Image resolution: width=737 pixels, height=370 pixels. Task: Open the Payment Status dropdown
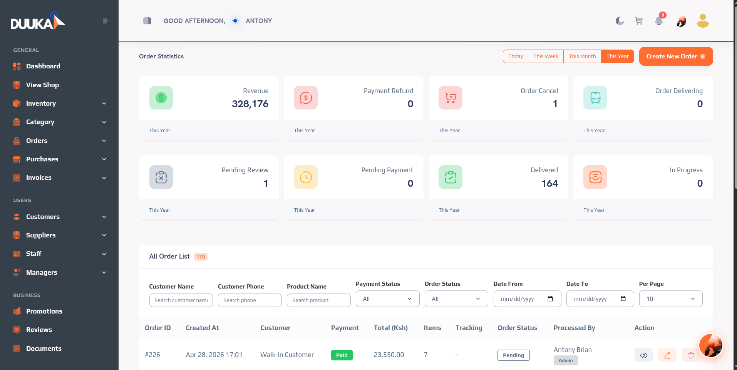click(x=387, y=299)
